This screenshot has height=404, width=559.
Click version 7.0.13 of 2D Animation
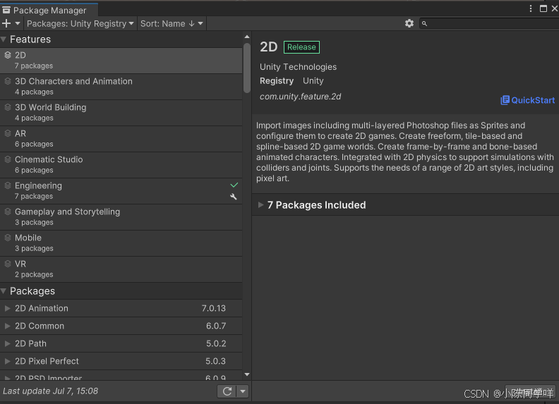coord(214,309)
